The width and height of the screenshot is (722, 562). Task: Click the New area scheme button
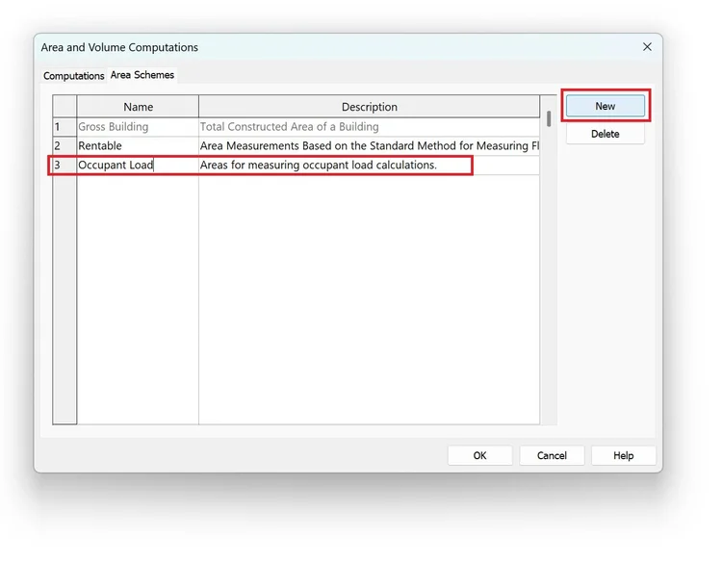[x=606, y=106]
